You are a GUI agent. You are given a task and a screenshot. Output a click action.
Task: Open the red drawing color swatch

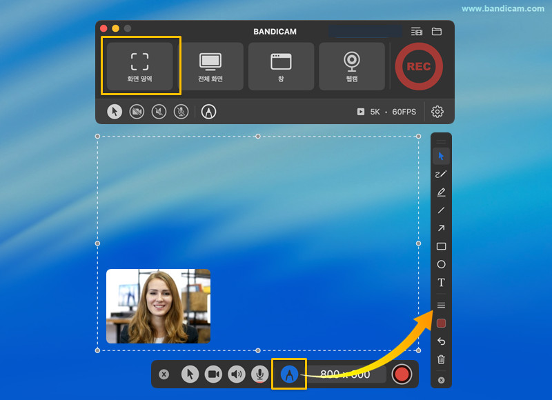click(441, 323)
